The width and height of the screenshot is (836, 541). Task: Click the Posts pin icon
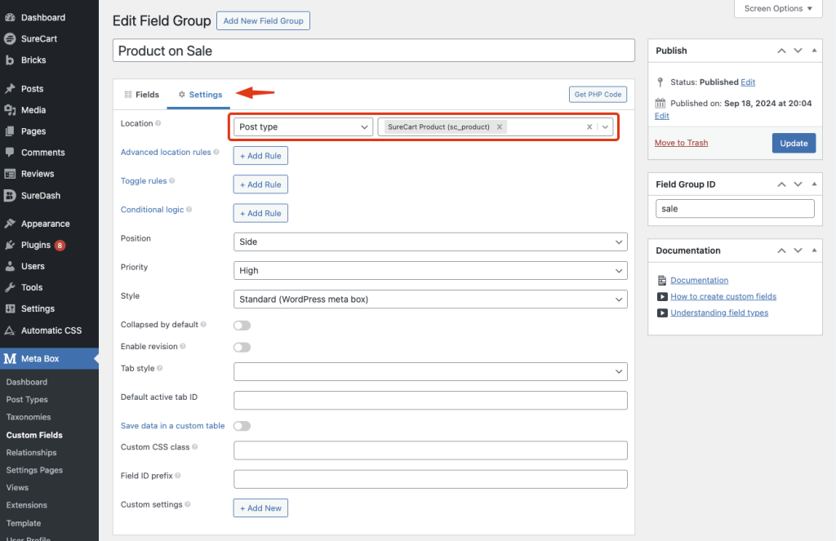coord(10,88)
